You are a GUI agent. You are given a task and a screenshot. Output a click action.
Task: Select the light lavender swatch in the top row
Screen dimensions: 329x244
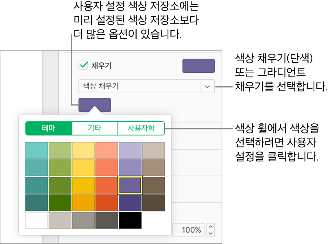tap(130, 150)
